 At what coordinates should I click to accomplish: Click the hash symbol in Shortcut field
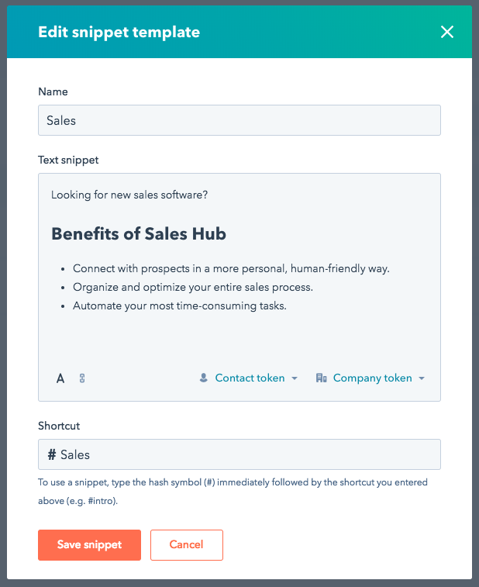click(x=52, y=454)
